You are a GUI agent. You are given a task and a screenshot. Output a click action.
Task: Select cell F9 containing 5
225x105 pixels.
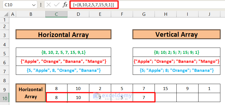coord(122,89)
